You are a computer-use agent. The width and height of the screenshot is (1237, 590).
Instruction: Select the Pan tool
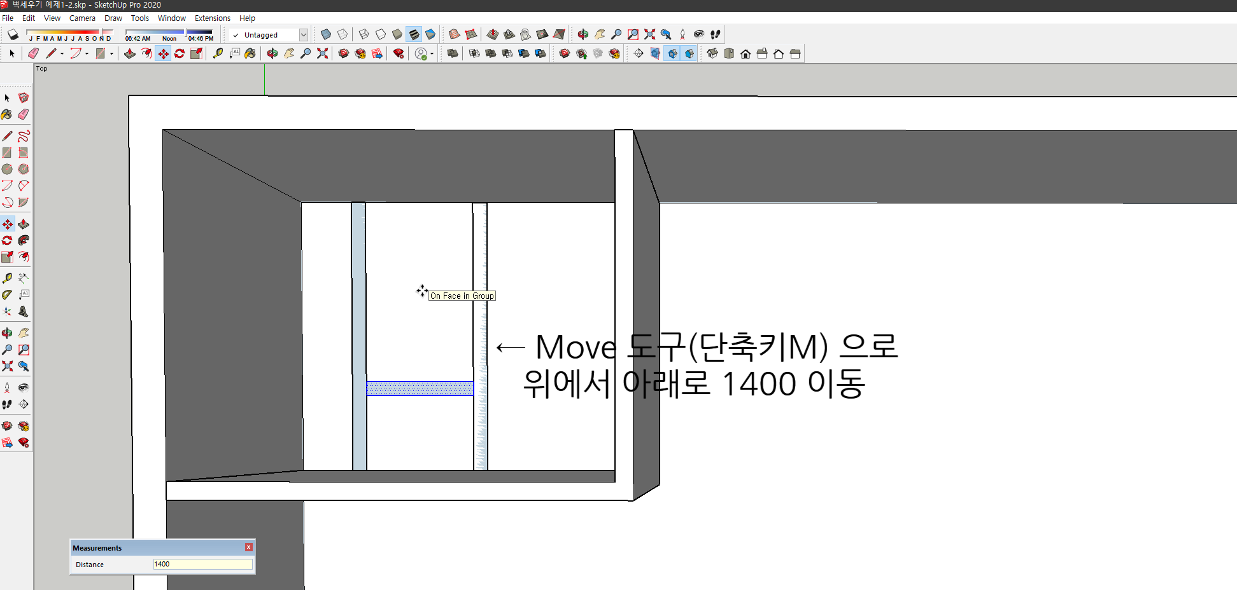(24, 332)
